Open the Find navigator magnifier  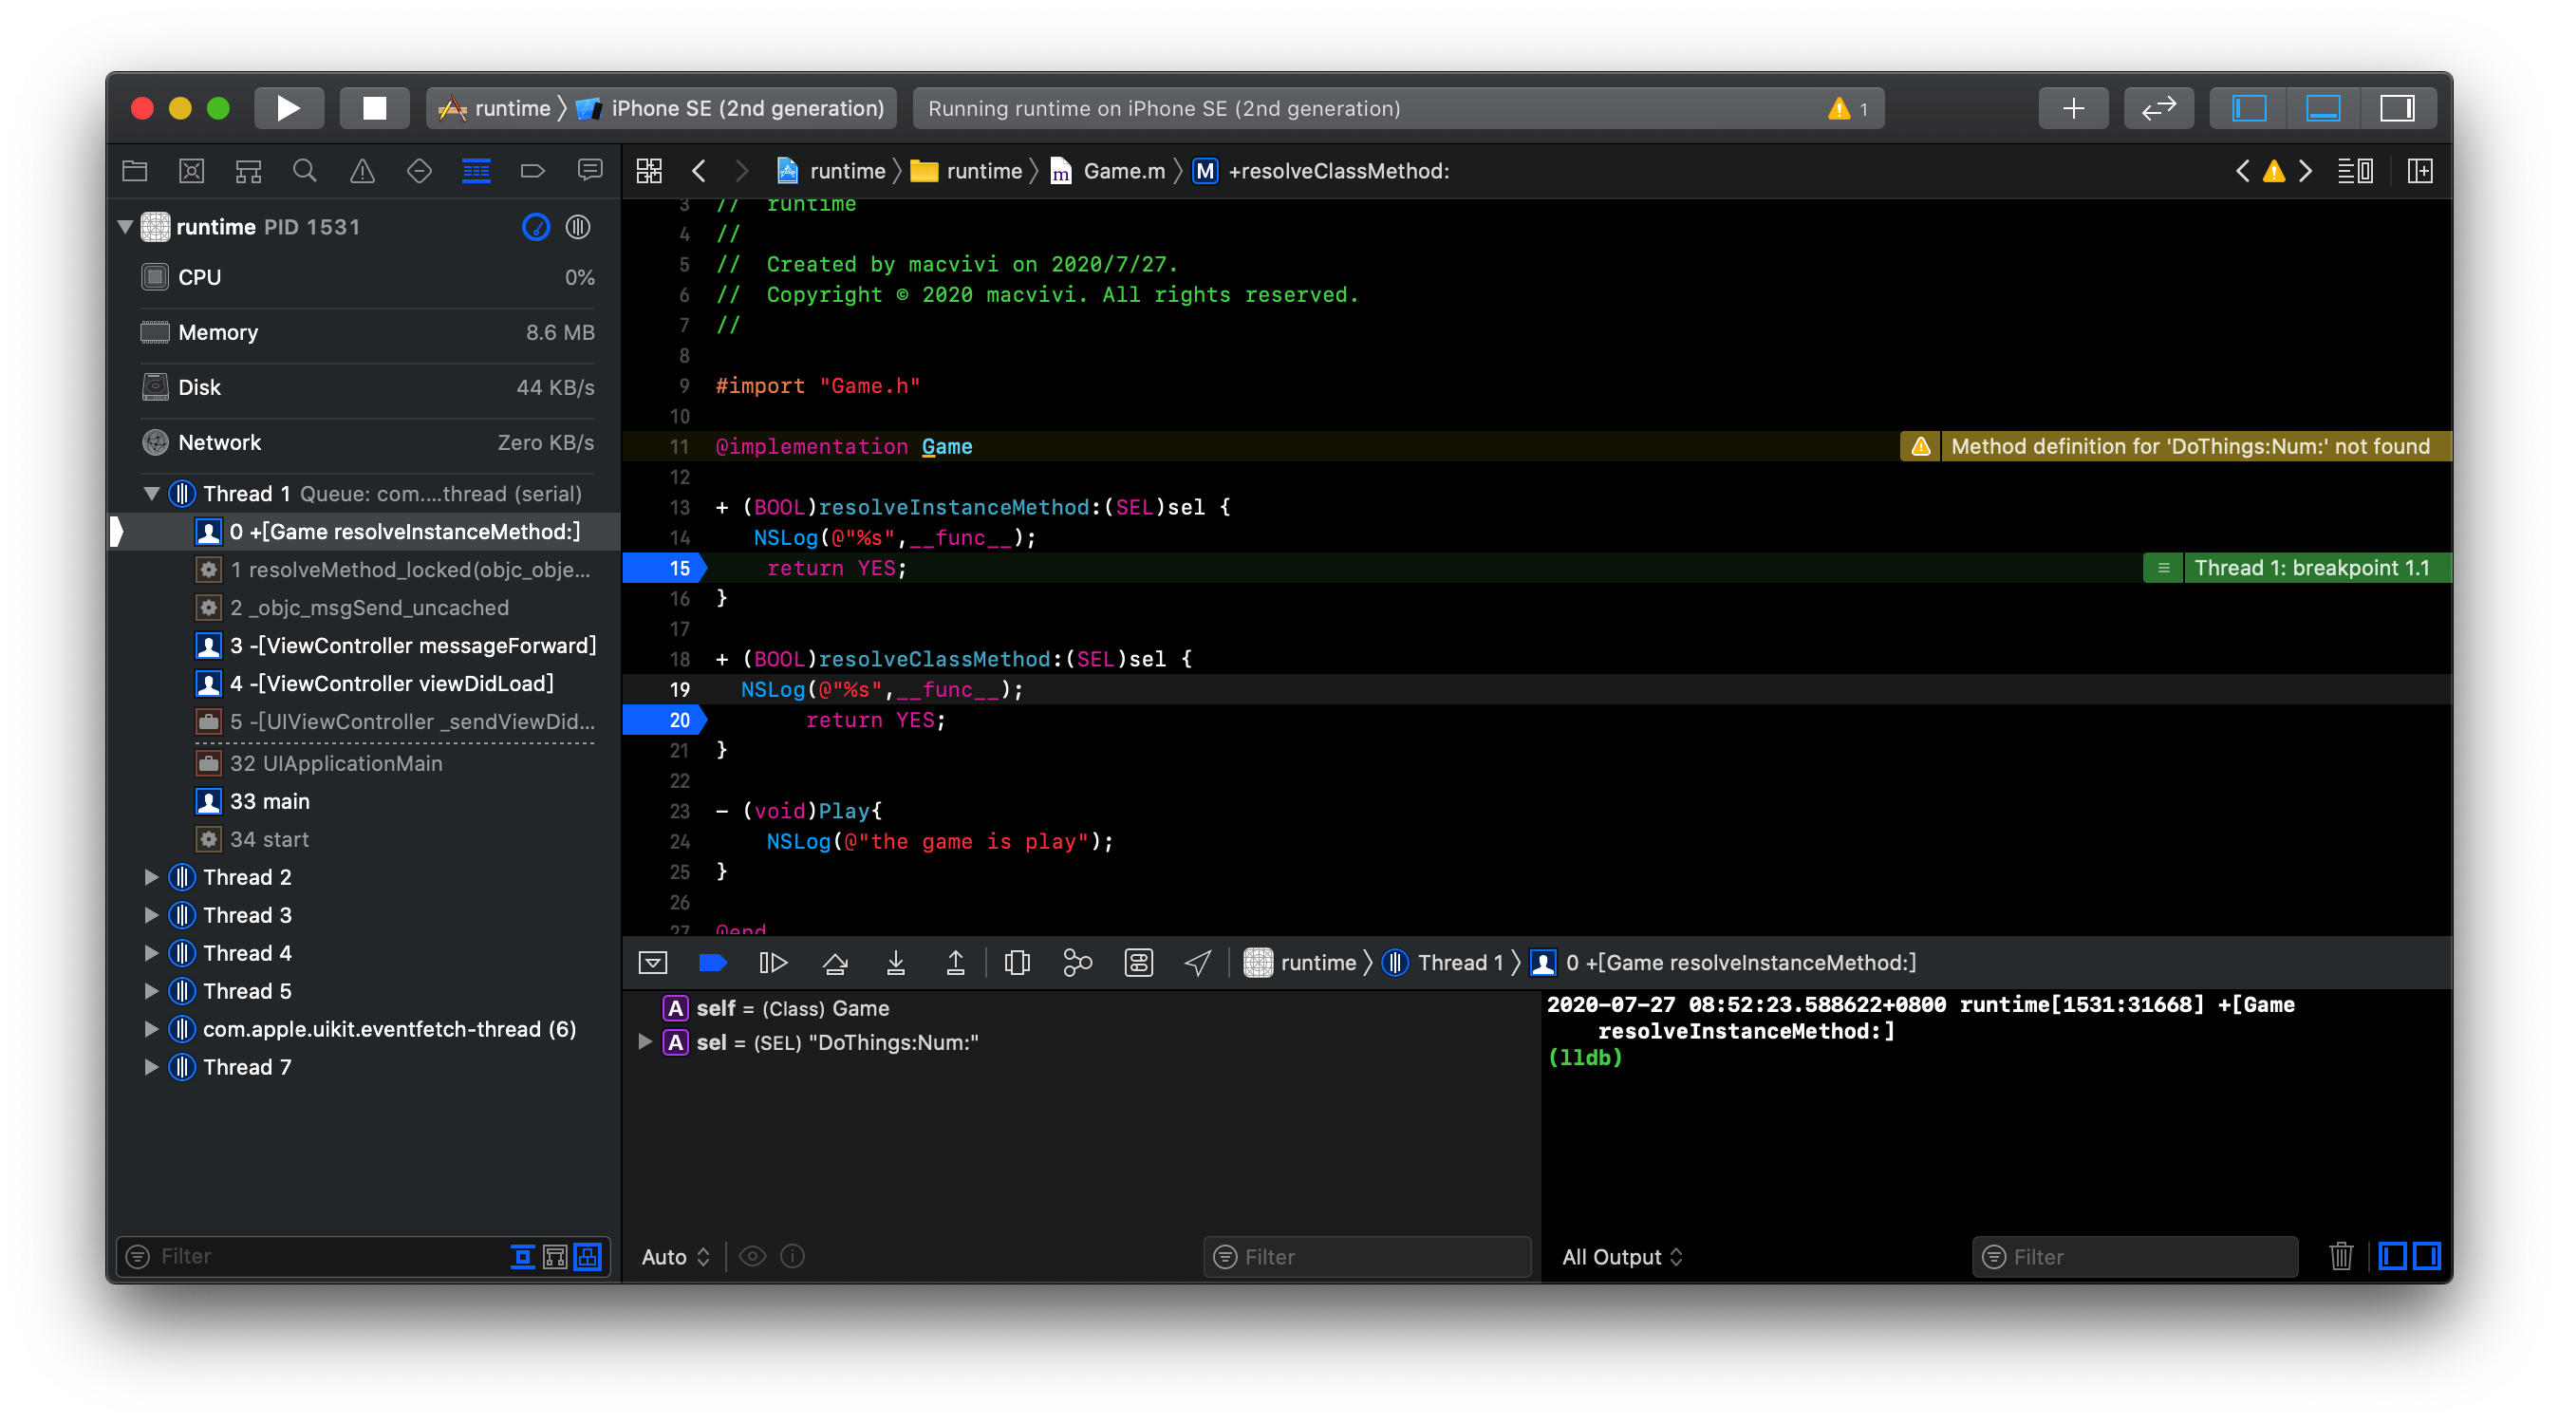(x=305, y=171)
